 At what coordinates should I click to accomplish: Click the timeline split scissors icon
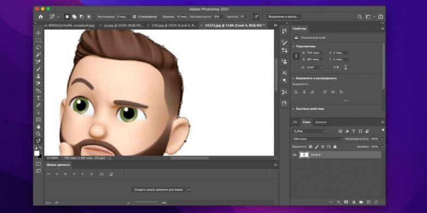tap(102, 174)
